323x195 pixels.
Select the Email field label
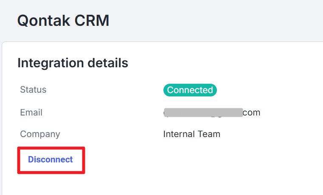31,113
